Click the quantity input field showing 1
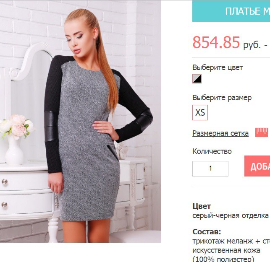Image resolution: width=270 pixels, height=262 pixels. (210, 169)
